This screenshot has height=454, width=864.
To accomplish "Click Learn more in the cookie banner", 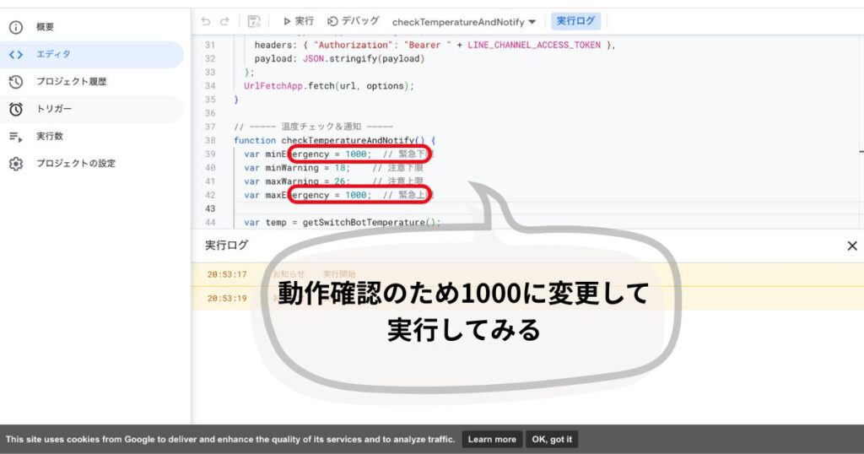I will pyautogui.click(x=492, y=439).
